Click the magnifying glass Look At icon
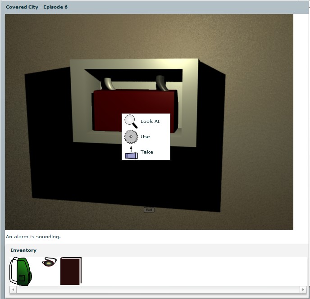This screenshot has height=299, width=310. tap(131, 121)
